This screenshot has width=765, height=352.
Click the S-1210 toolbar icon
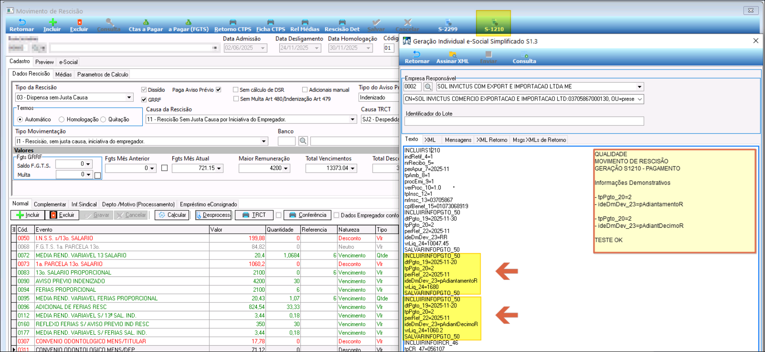click(x=494, y=25)
